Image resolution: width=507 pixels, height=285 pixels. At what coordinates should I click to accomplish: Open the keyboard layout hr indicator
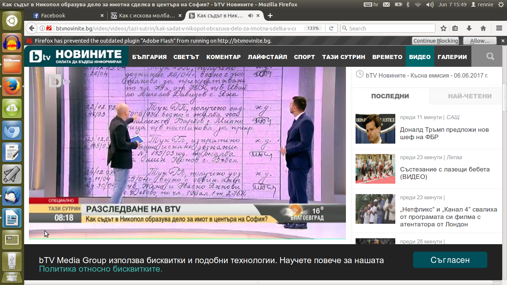[371, 4]
